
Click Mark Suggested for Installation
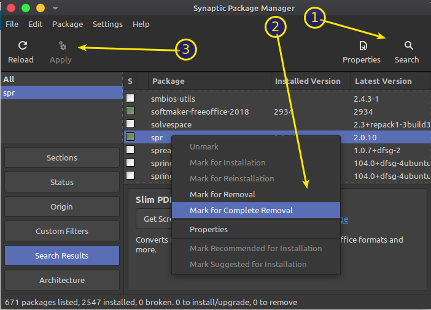(256, 265)
